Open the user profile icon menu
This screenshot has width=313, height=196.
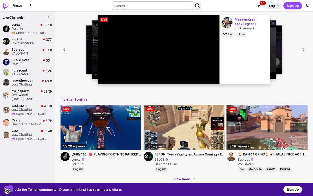[307, 6]
